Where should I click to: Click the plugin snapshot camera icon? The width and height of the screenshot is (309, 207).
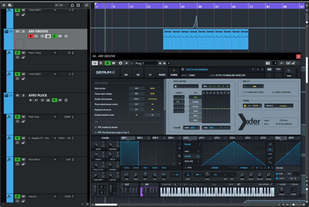[268, 63]
